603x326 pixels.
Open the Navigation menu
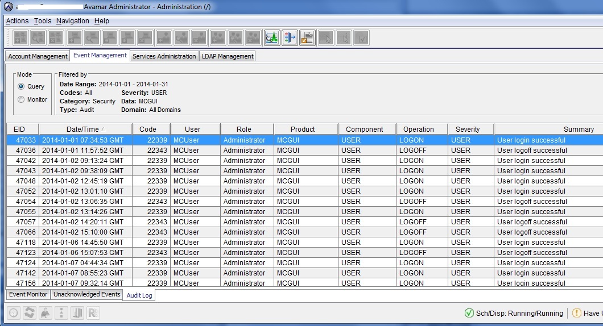72,21
